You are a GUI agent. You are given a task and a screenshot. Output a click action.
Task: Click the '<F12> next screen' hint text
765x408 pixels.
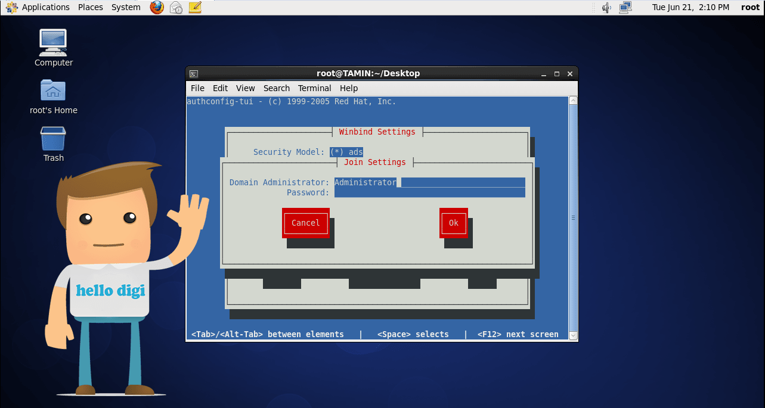point(518,334)
